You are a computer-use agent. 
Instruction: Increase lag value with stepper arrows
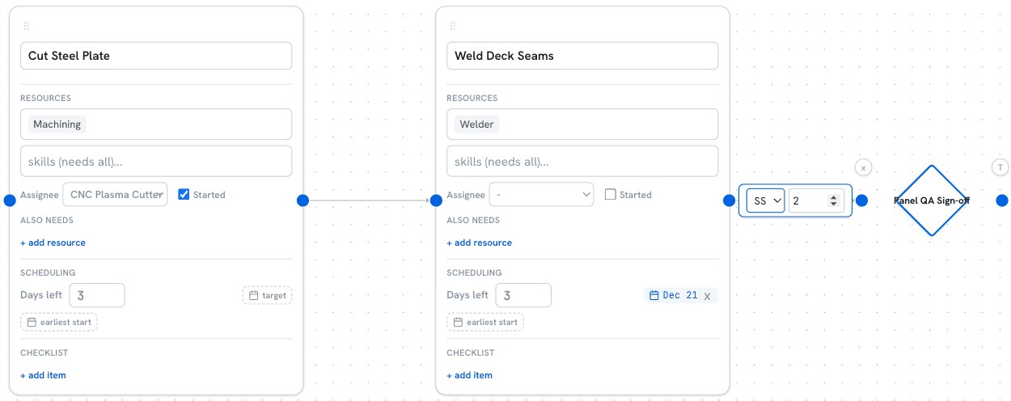[x=834, y=197]
